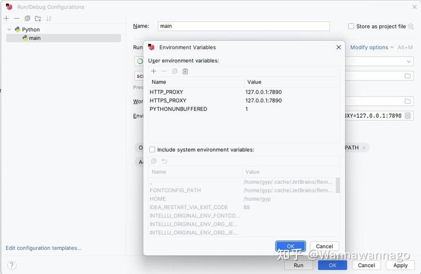Remove PATH option chip with x

tap(364, 148)
